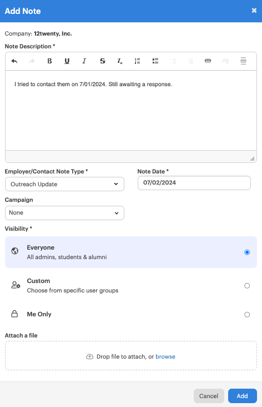
Task: Click inside the note description text area
Action: (x=131, y=110)
